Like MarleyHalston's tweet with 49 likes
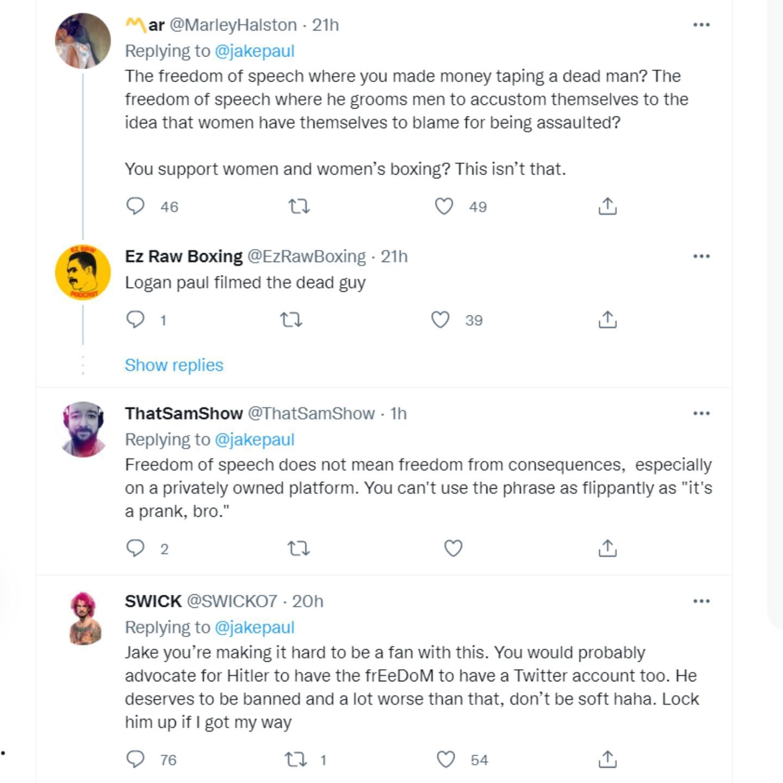Viewport: 783px width, 783px height. pyautogui.click(x=444, y=207)
